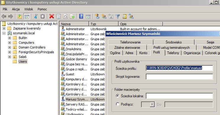Sort list by Opis column header
Screen dimensions: 220x115
[140, 24]
